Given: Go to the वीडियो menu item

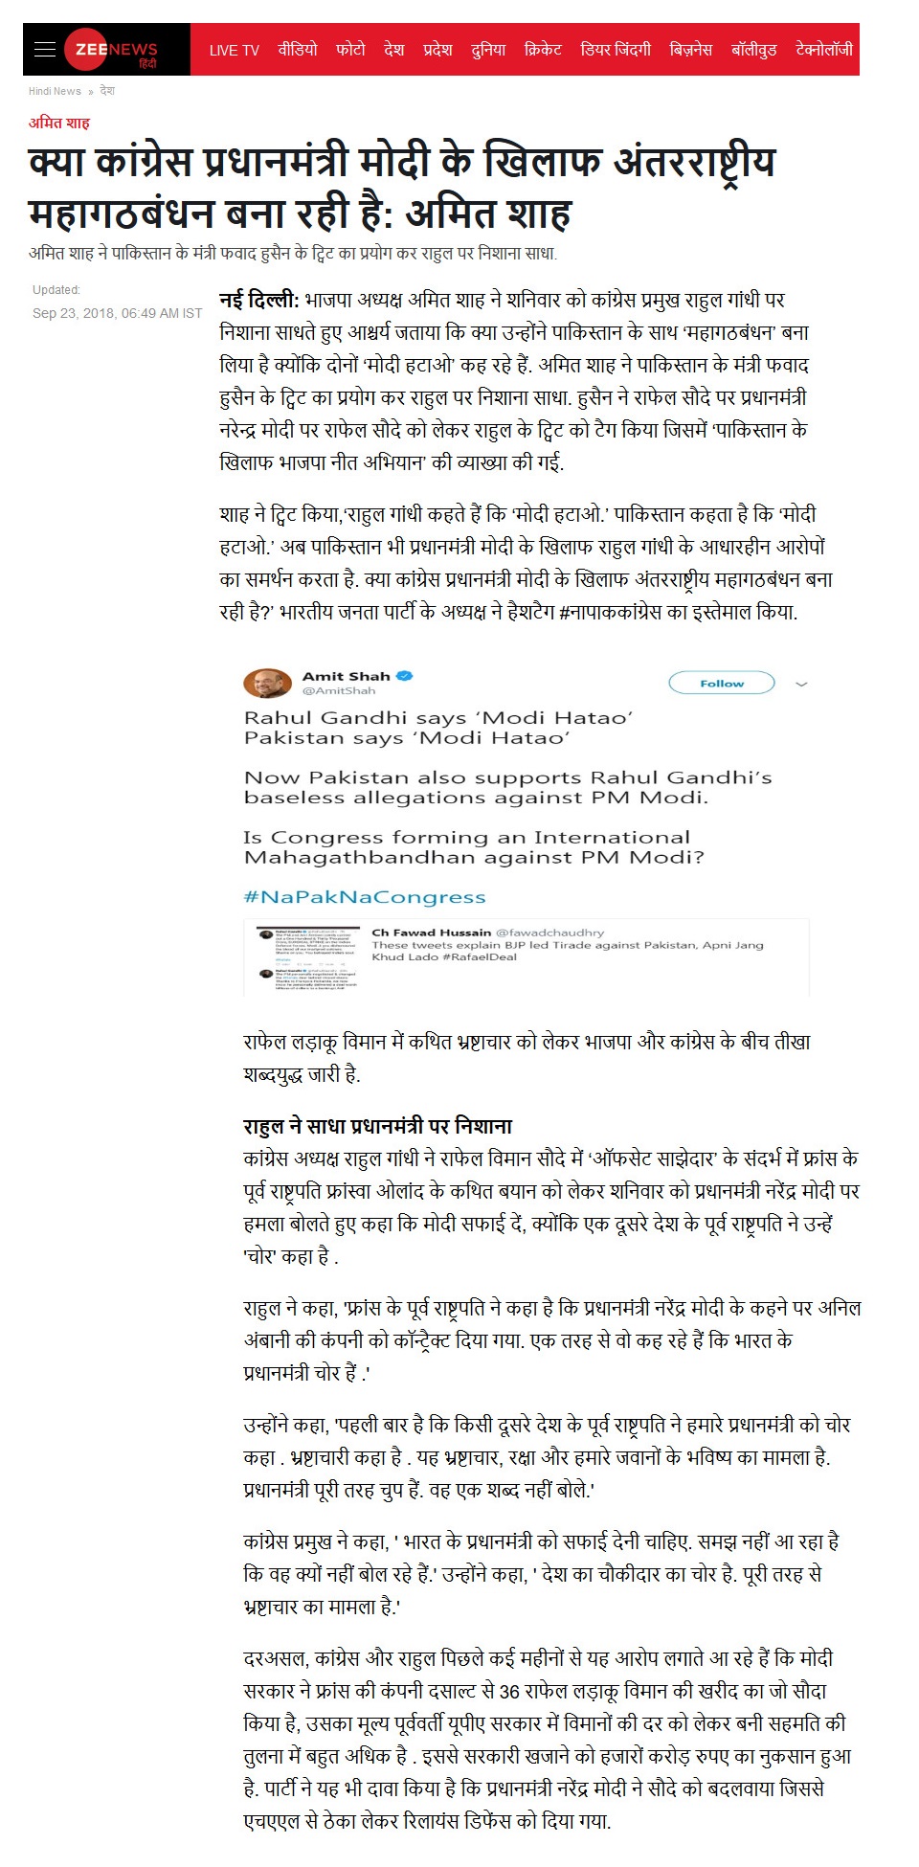Looking at the screenshot, I should [x=298, y=49].
